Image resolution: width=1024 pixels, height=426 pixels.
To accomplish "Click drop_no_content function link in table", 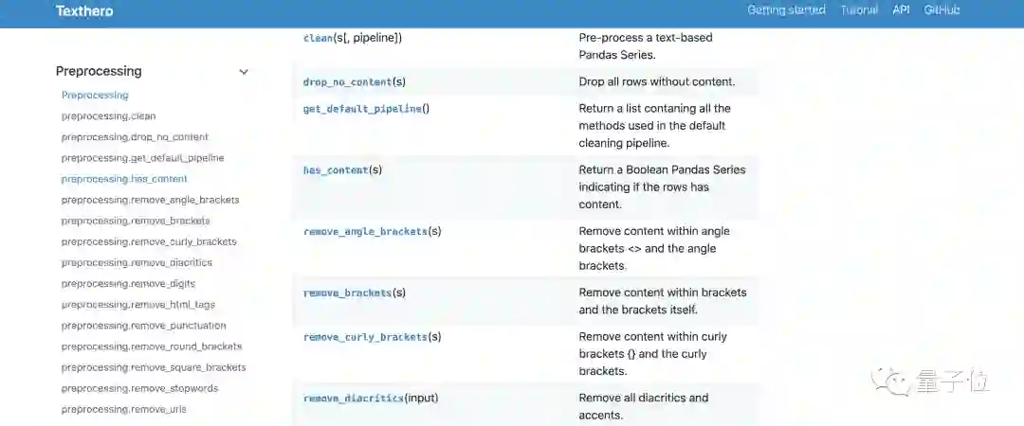I will 347,82.
